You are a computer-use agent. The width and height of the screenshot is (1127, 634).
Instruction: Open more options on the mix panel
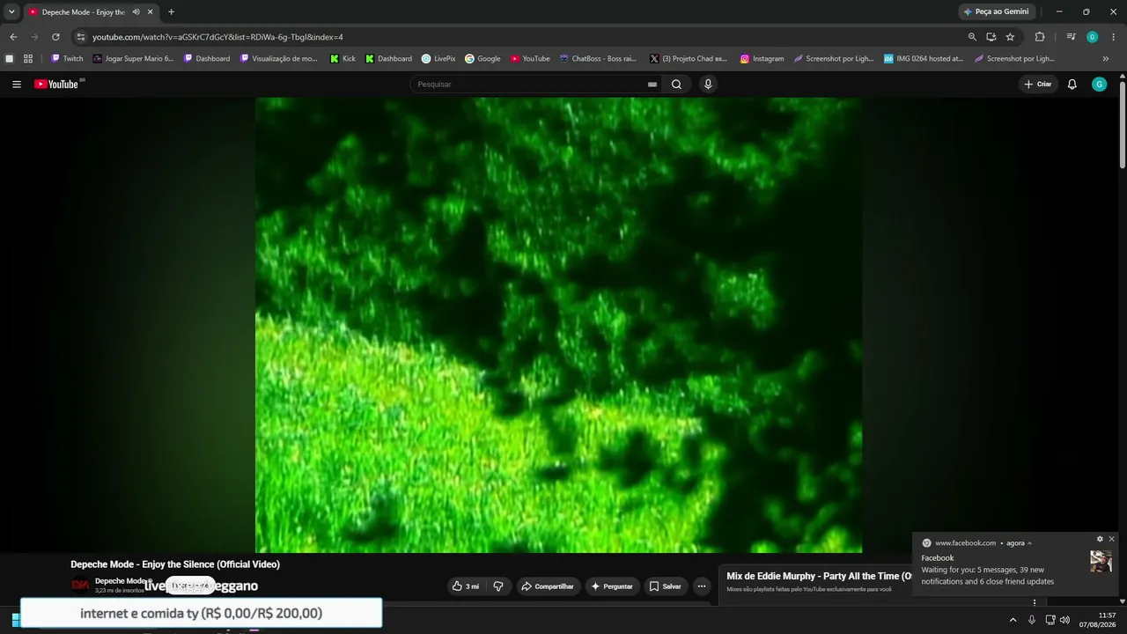point(1035,602)
